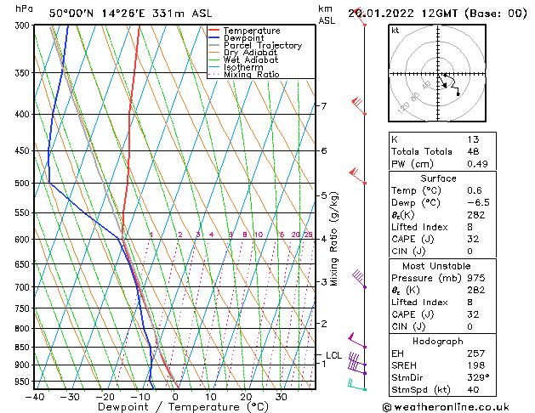
Task: Click the Pressure (mb) value 975
Action: tap(476, 278)
